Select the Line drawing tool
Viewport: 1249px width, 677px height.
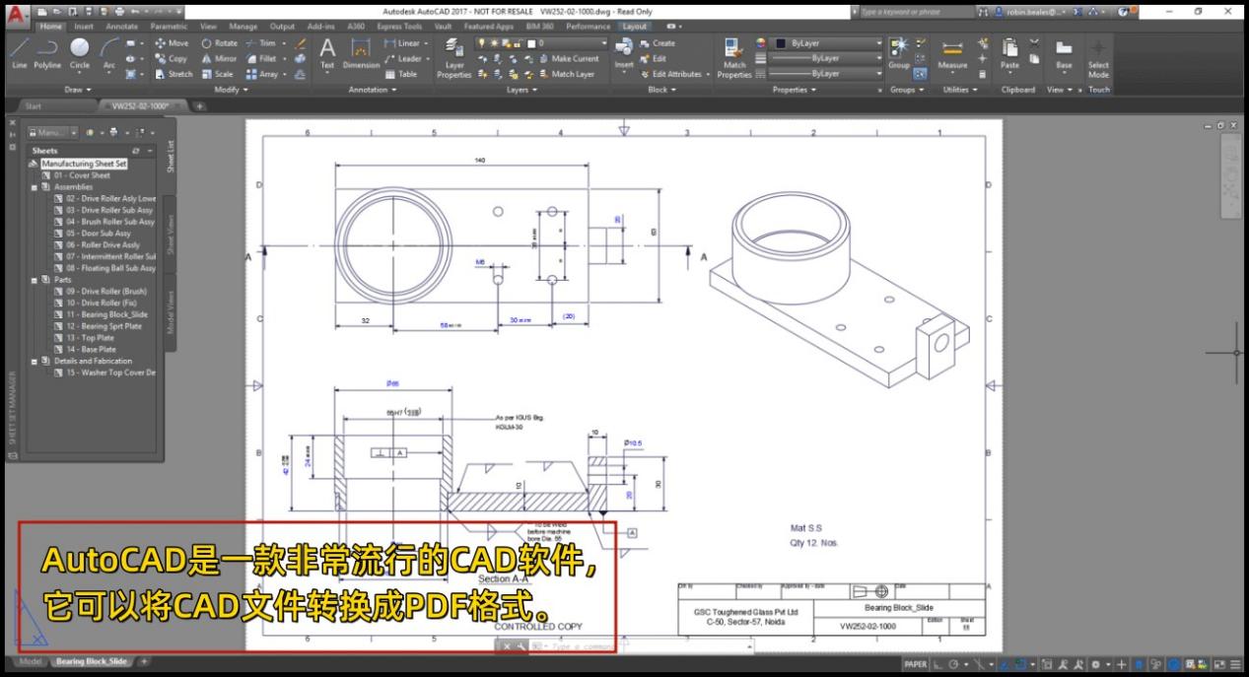[19, 53]
